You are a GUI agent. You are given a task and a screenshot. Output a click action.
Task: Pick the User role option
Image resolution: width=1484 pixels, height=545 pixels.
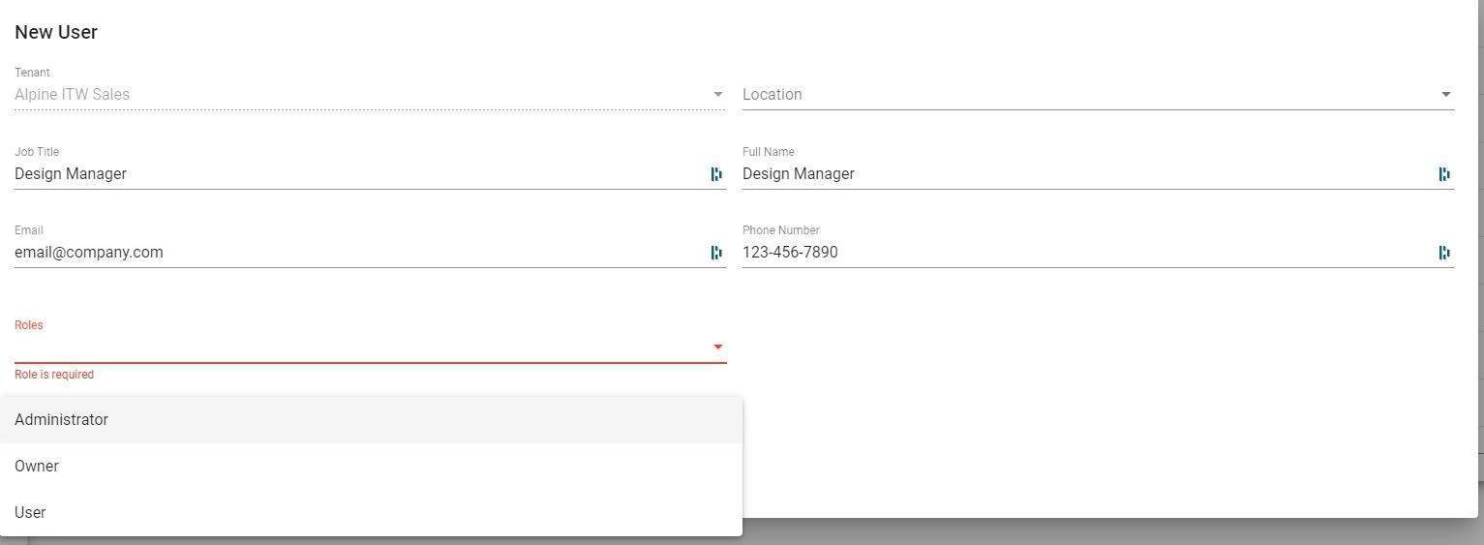(x=30, y=513)
